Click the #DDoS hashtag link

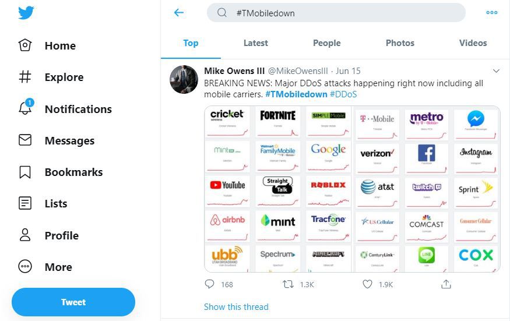343,94
